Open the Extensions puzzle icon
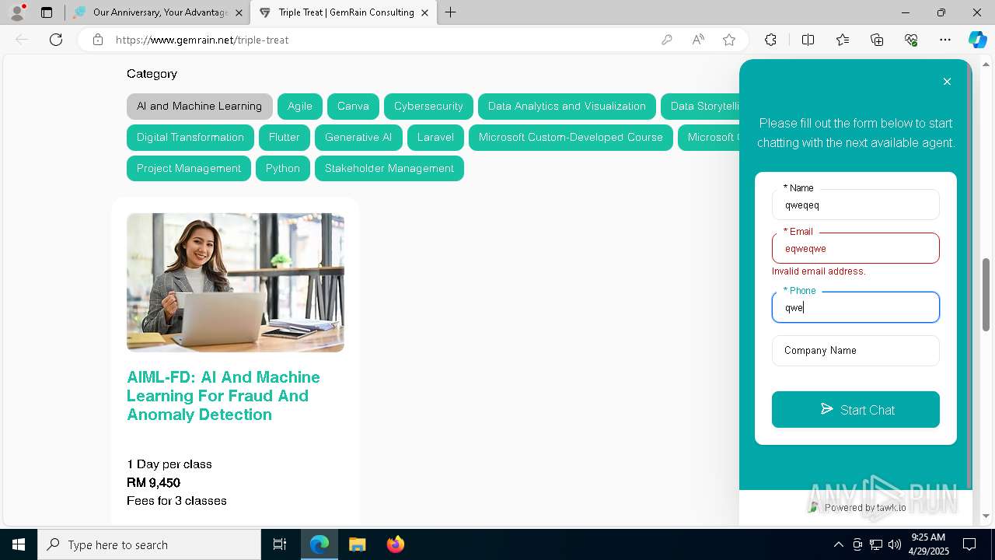 [x=770, y=40]
